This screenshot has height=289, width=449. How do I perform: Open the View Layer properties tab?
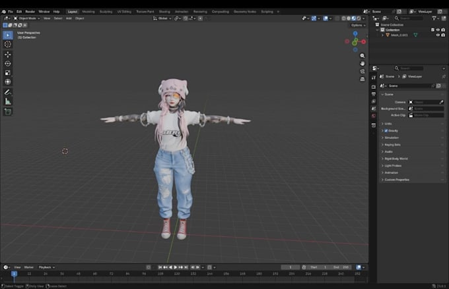coord(374,101)
